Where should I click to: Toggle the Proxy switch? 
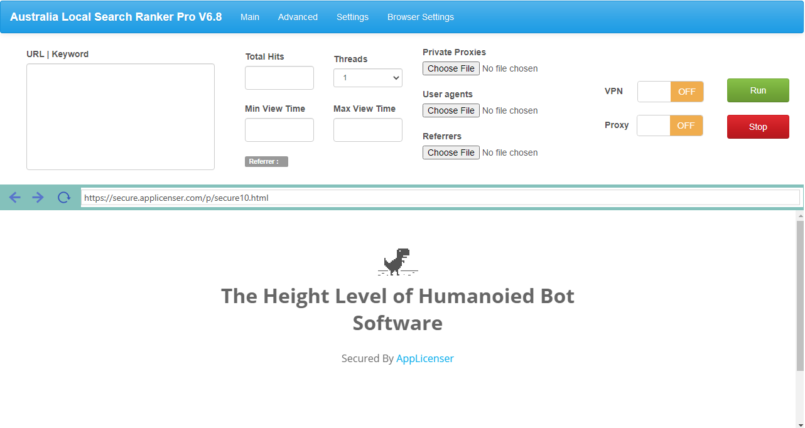pyautogui.click(x=670, y=126)
